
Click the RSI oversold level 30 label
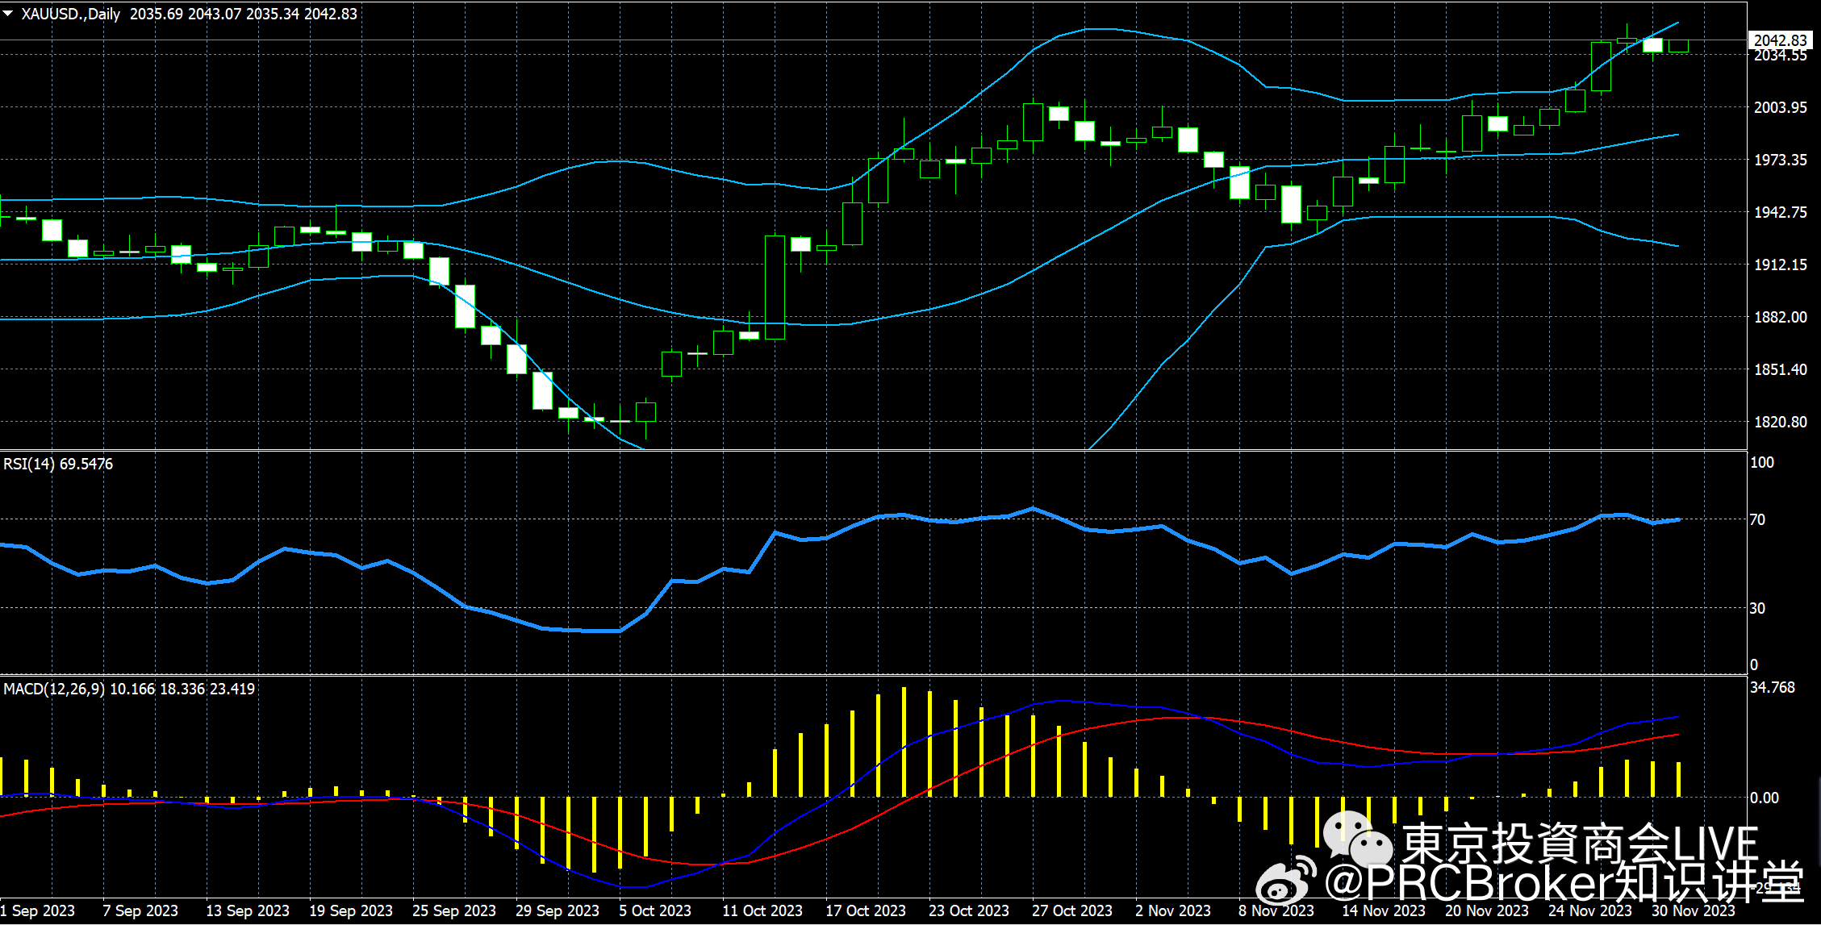[x=1757, y=608]
